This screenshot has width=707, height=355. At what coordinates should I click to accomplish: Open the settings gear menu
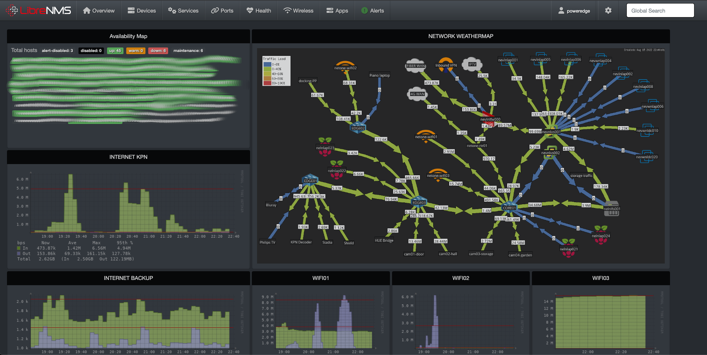click(x=608, y=10)
